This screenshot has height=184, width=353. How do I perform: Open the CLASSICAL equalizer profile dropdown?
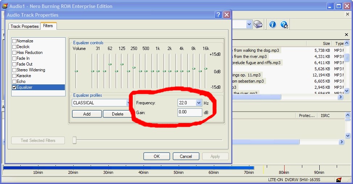(x=128, y=103)
